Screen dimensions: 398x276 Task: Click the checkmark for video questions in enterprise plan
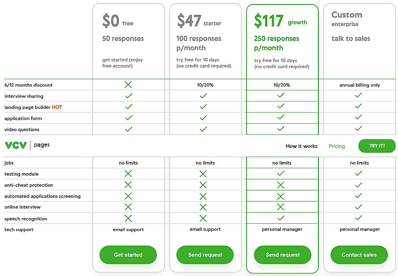click(x=358, y=129)
